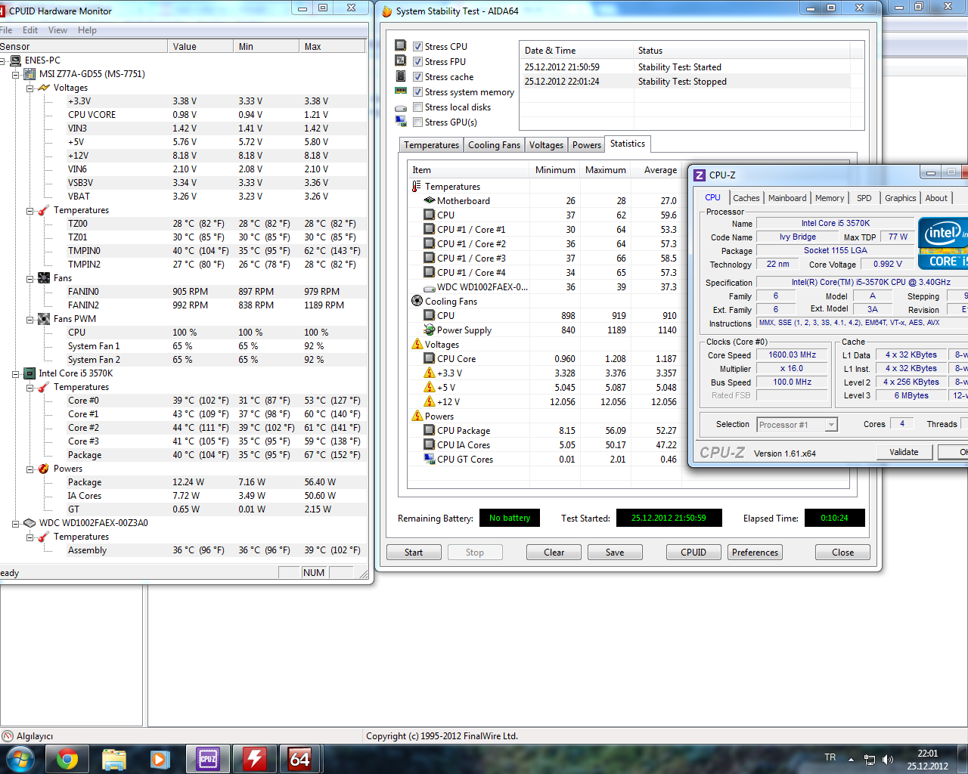Open the Caches tab in CPU-Z
The image size is (968, 774).
tap(746, 198)
